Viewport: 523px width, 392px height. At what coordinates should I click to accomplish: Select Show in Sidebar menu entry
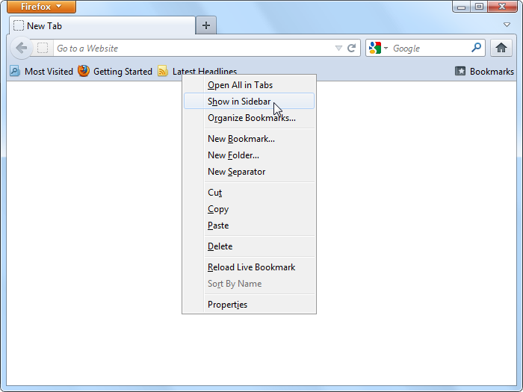coord(239,102)
